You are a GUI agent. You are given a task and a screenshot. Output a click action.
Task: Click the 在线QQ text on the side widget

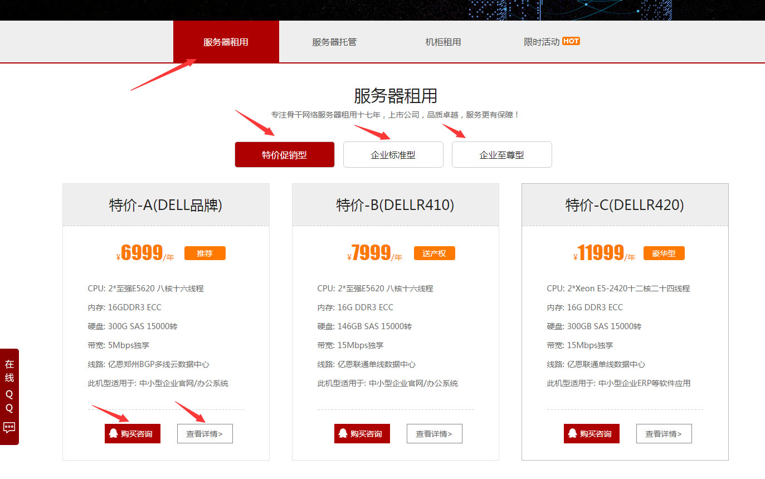point(9,386)
